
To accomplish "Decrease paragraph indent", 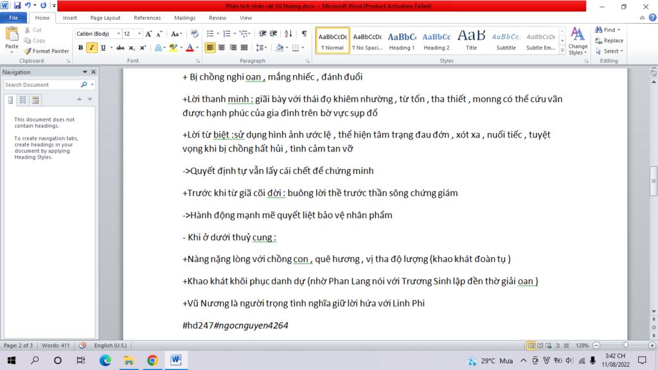I will pos(262,33).
